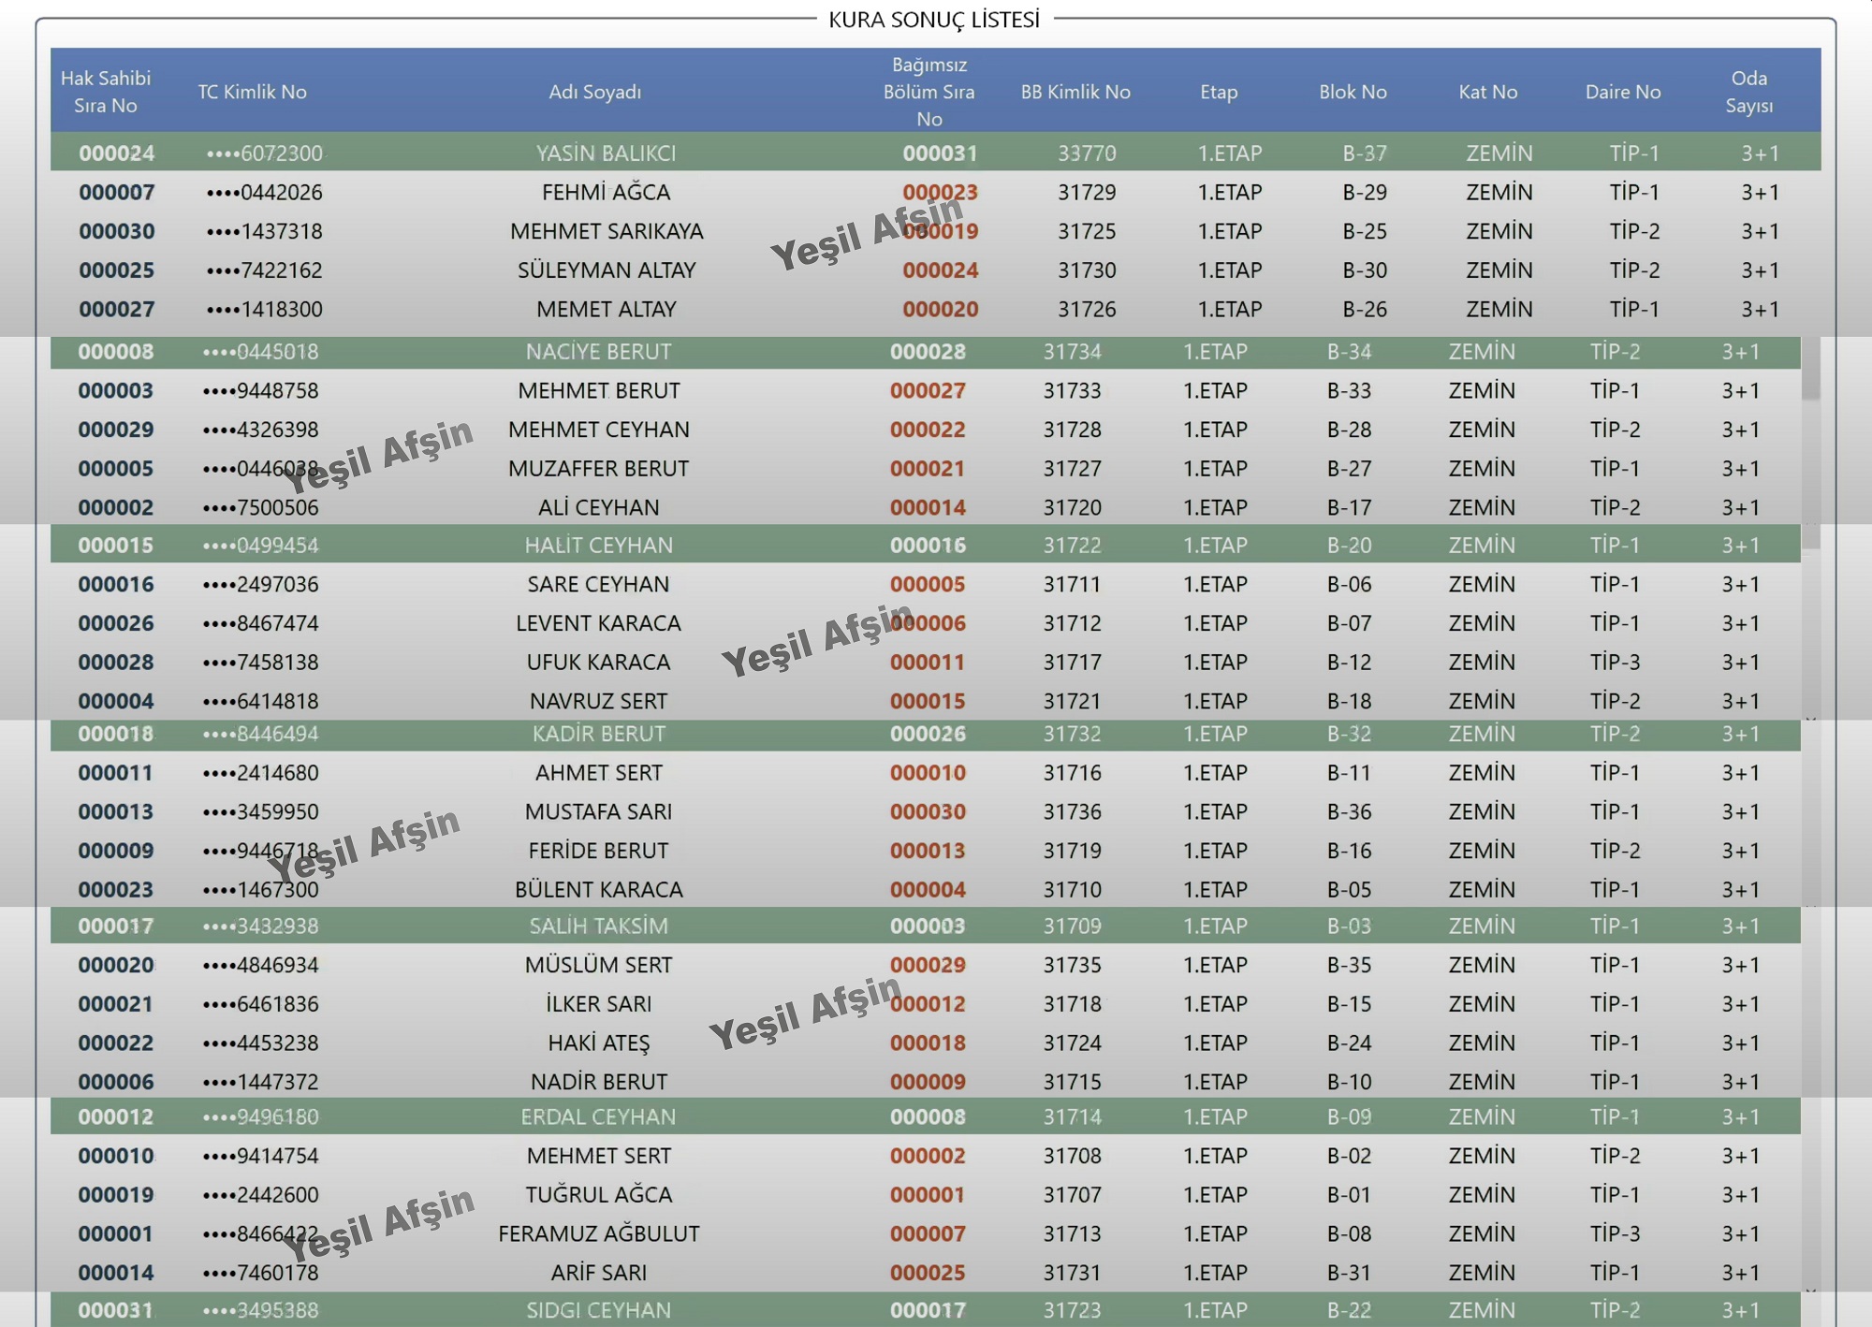Image resolution: width=1872 pixels, height=1327 pixels.
Task: Click the name TUĞRUL AĞCA
Action: pyautogui.click(x=599, y=1195)
